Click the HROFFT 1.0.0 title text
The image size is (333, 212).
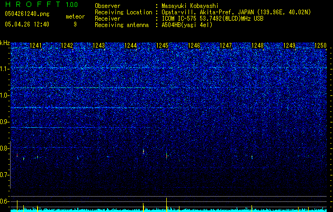point(42,4)
